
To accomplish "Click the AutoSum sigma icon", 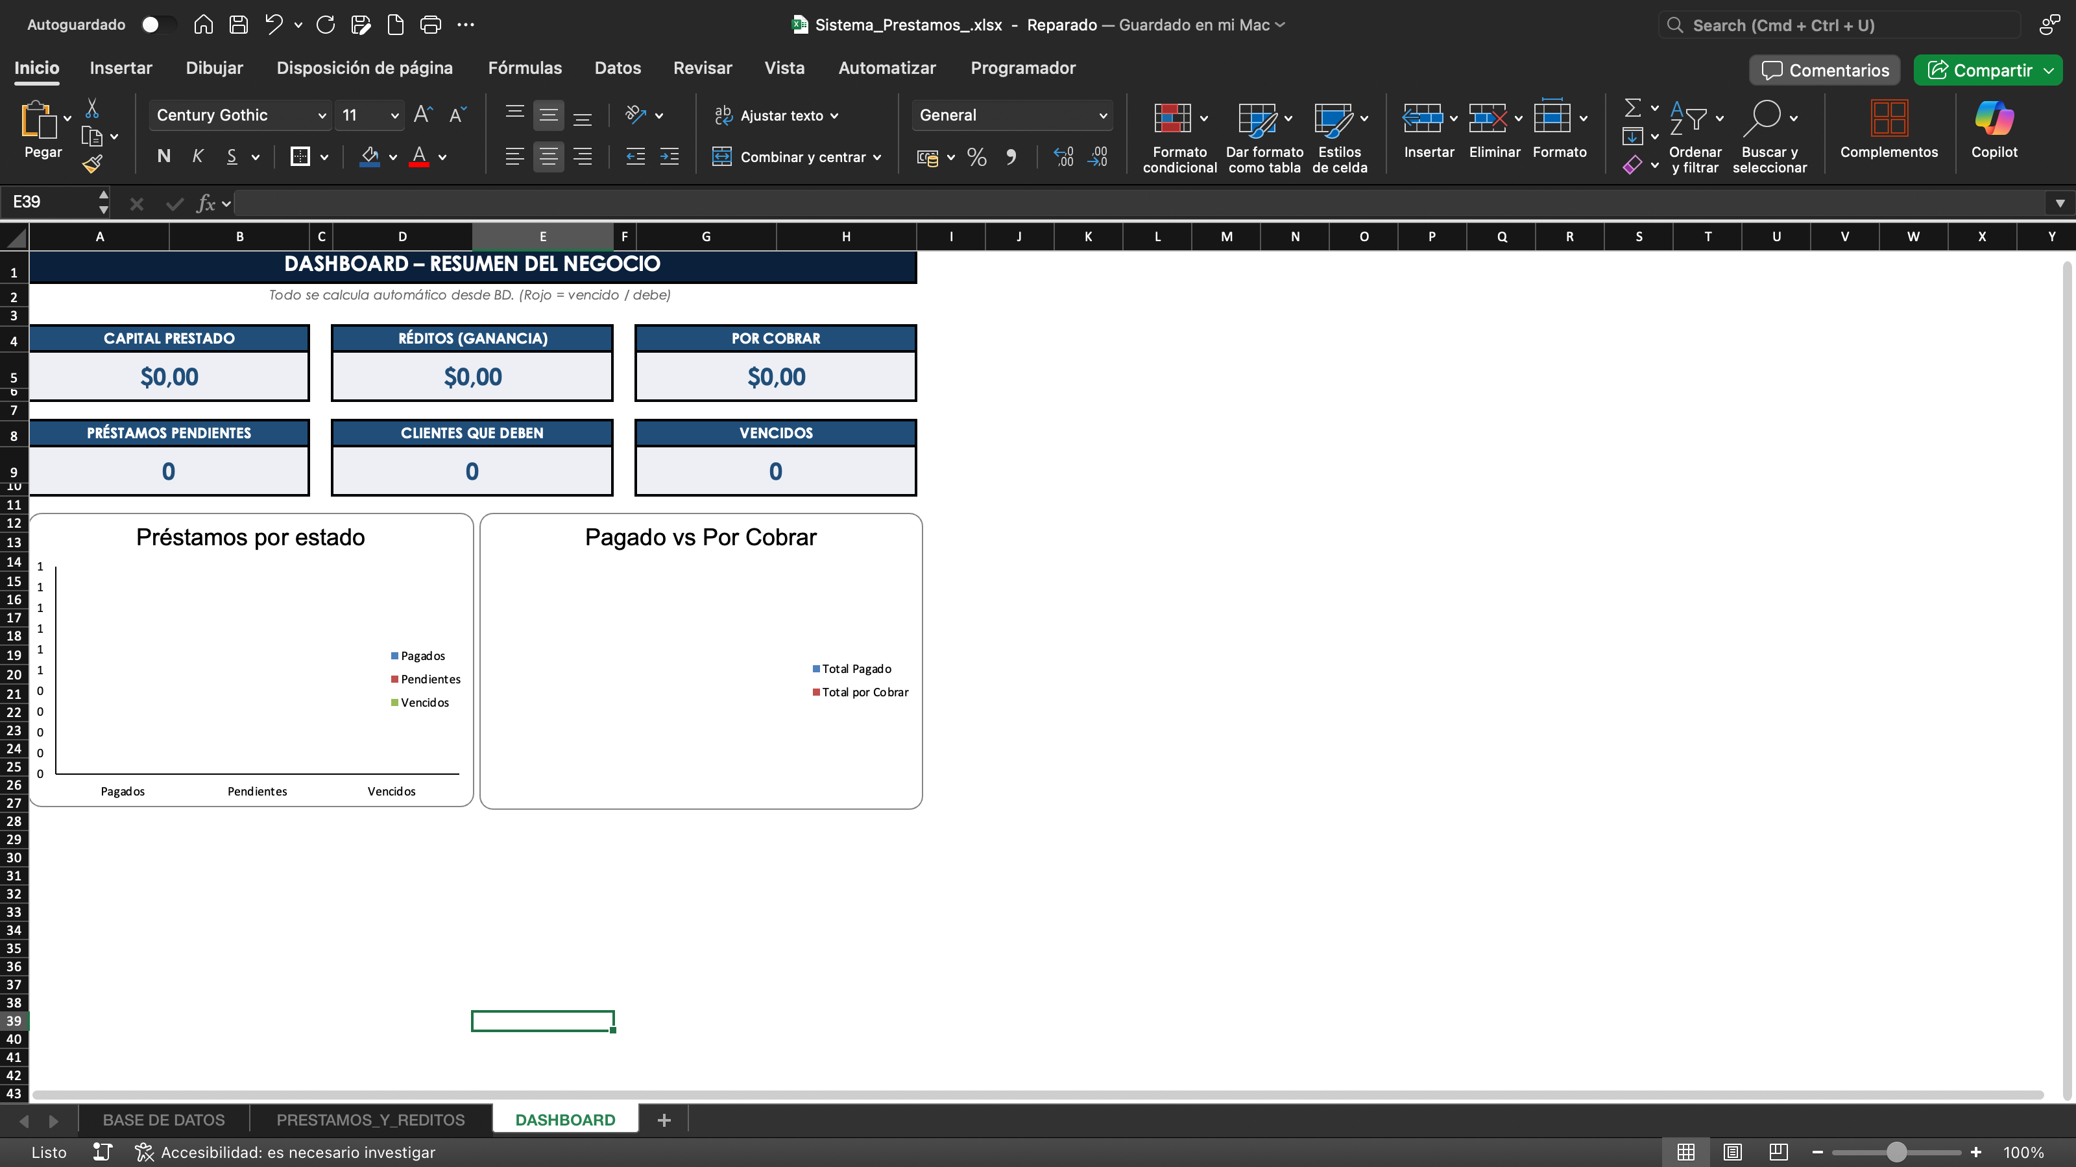I will tap(1632, 108).
